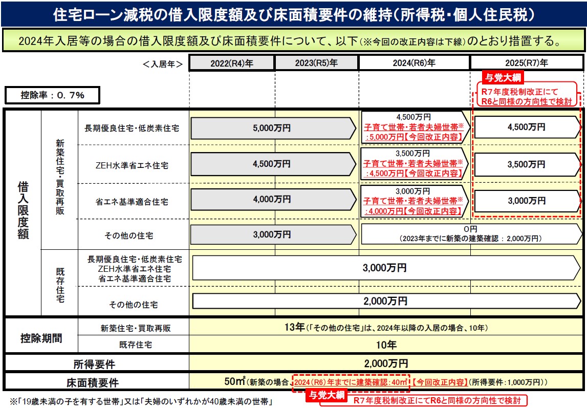Select the 4,000万円 arrow for 2022–2023
The height and width of the screenshot is (408, 587).
(x=273, y=200)
